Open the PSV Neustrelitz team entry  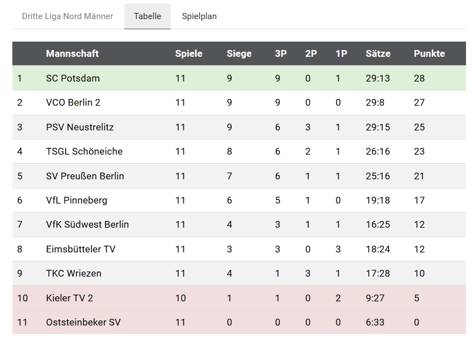(79, 127)
